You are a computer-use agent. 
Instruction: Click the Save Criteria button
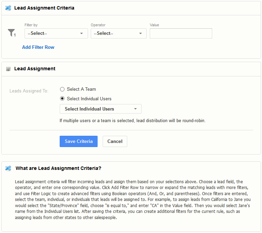(x=78, y=142)
